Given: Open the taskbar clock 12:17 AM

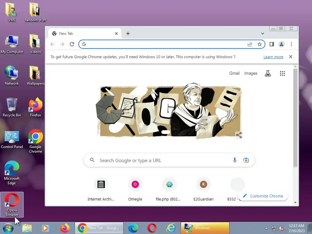Looking at the screenshot, I should click(x=296, y=228).
